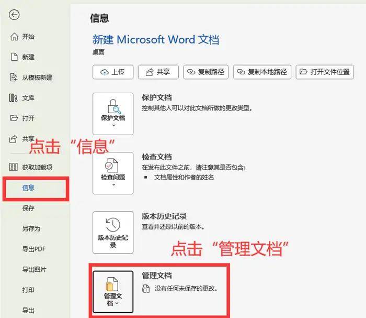The width and height of the screenshot is (366, 318).
Task: Expand the 保护文档 dropdown chevron
Action: tap(113, 125)
